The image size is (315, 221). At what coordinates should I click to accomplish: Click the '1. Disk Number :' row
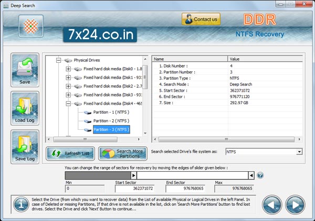pos(227,66)
